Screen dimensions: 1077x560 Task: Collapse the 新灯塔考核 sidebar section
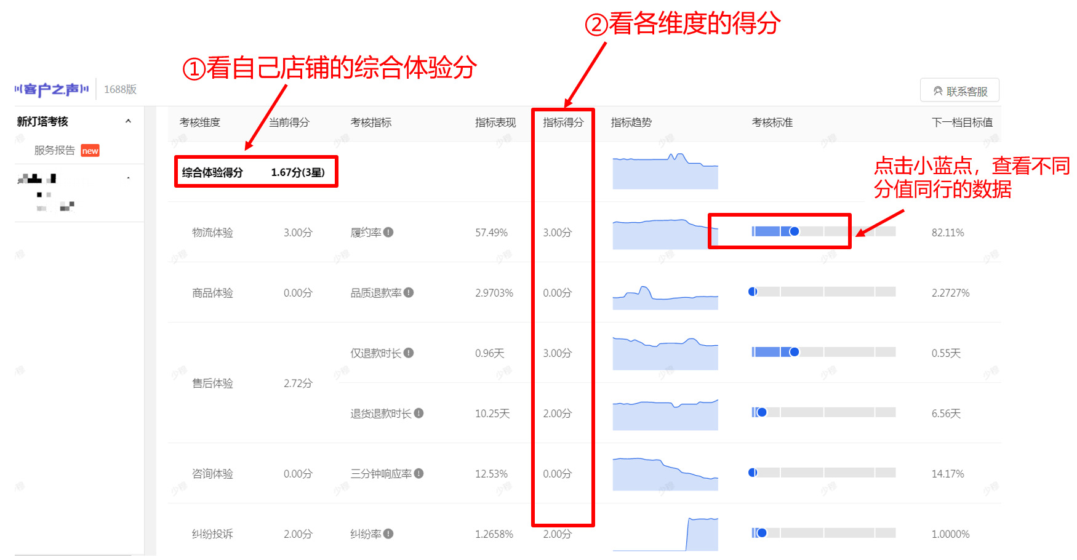coord(128,121)
